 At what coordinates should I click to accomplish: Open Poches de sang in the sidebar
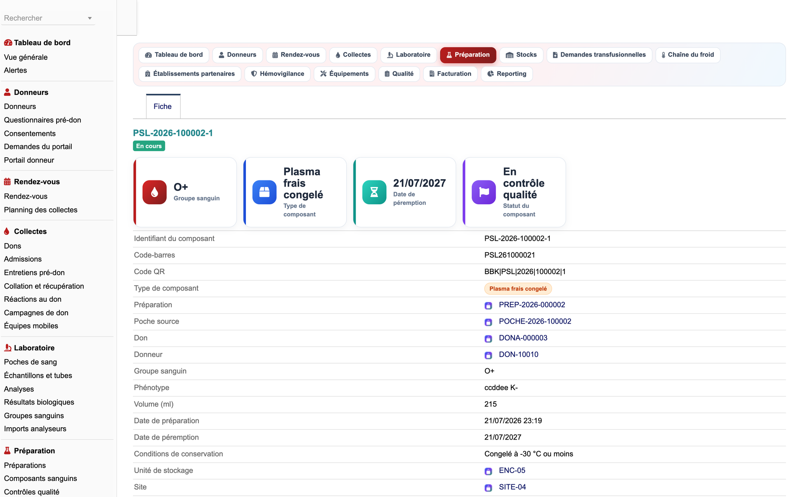coord(31,362)
